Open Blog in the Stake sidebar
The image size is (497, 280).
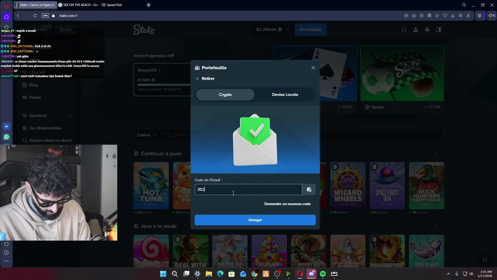tap(33, 85)
